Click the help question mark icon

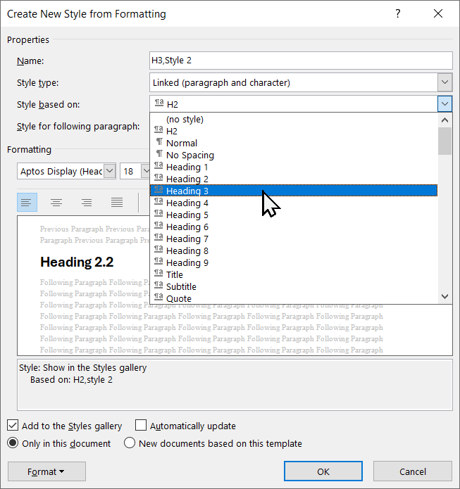point(398,13)
